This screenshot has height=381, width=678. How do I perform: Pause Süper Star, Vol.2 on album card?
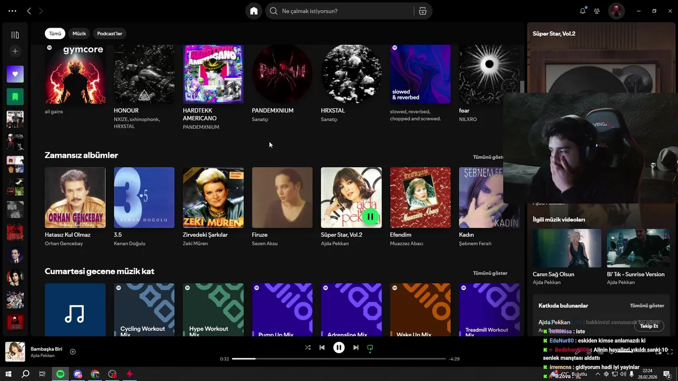pyautogui.click(x=370, y=216)
